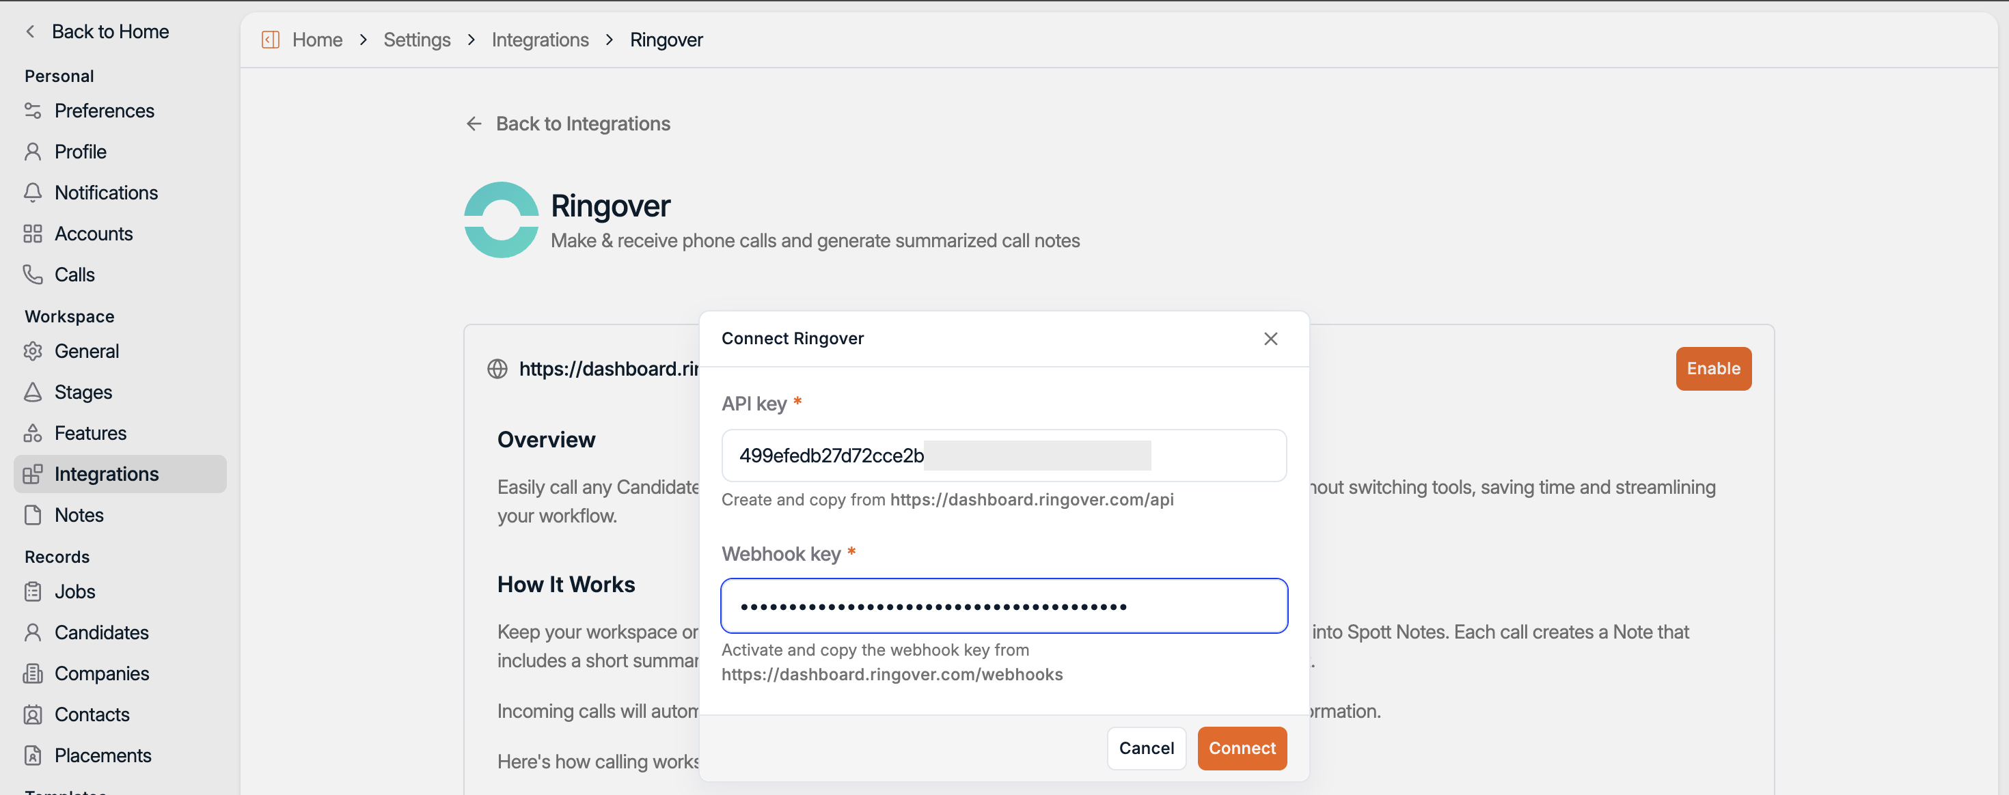This screenshot has width=2009, height=795.
Task: Click the Cancel button in dialog
Action: point(1146,749)
